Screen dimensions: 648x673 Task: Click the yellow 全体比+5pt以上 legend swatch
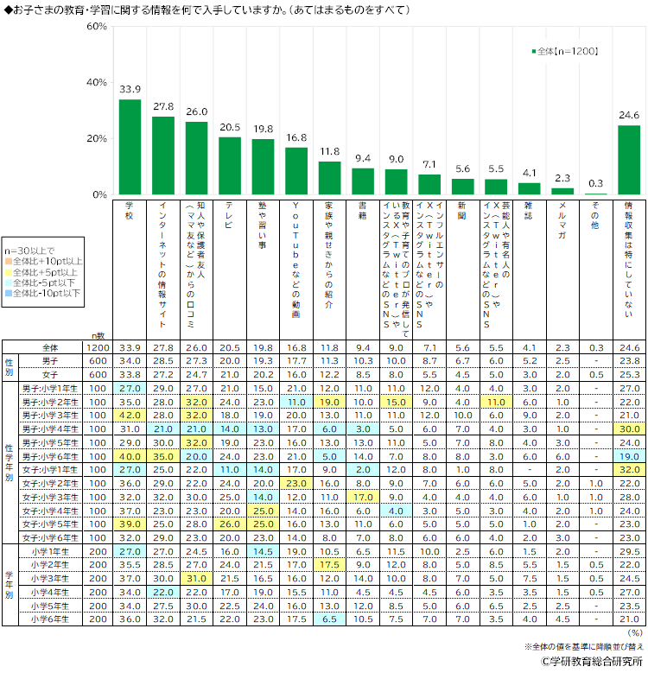pyautogui.click(x=7, y=271)
